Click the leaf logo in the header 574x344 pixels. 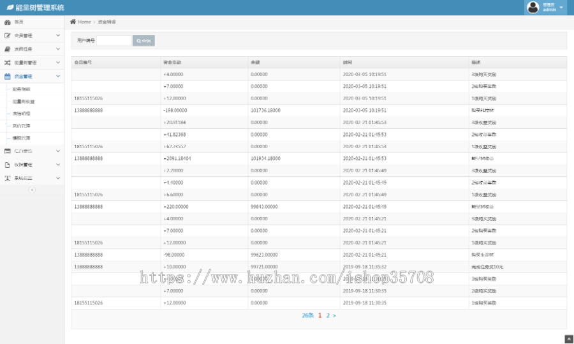10,7
